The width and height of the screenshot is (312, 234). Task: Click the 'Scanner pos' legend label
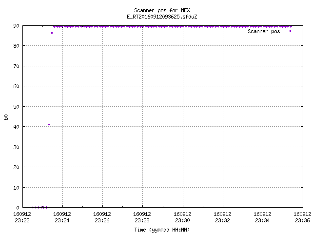264,31
